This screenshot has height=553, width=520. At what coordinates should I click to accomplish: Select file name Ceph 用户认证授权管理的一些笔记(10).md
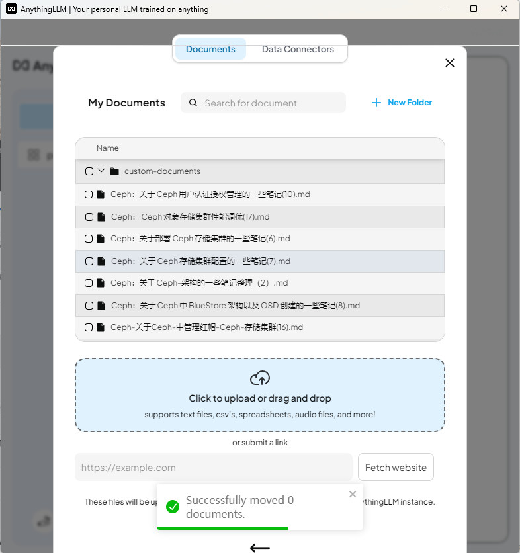(210, 194)
